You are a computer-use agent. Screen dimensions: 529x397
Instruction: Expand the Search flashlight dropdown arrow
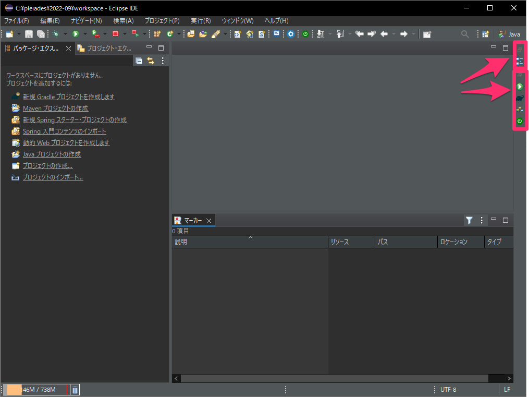click(225, 34)
